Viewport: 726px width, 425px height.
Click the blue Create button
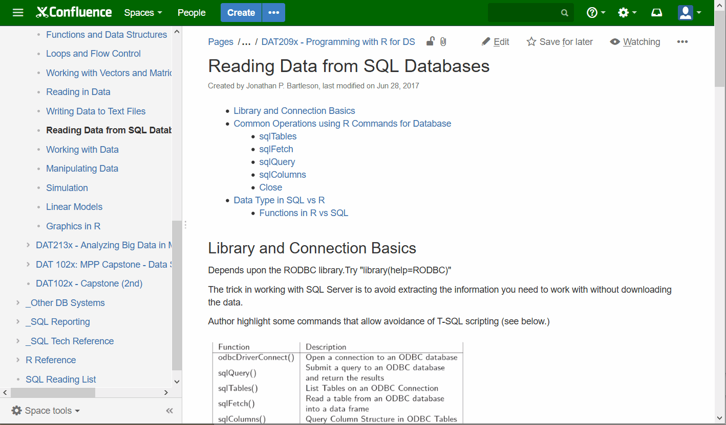coord(241,13)
